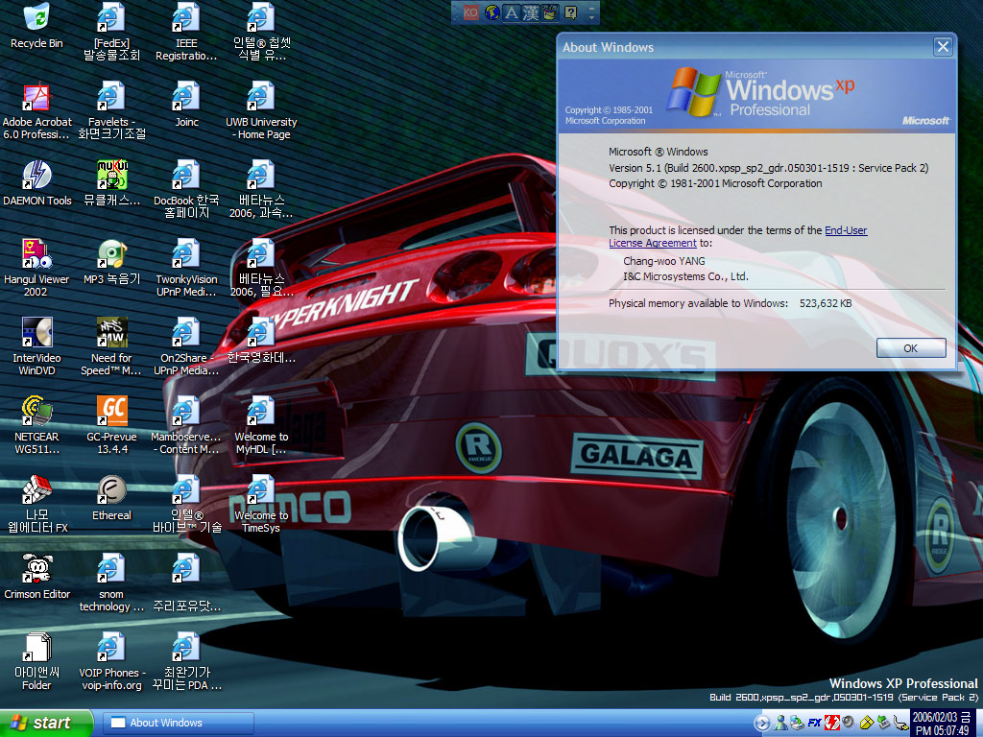Launch the Need for Speed icon

[111, 334]
